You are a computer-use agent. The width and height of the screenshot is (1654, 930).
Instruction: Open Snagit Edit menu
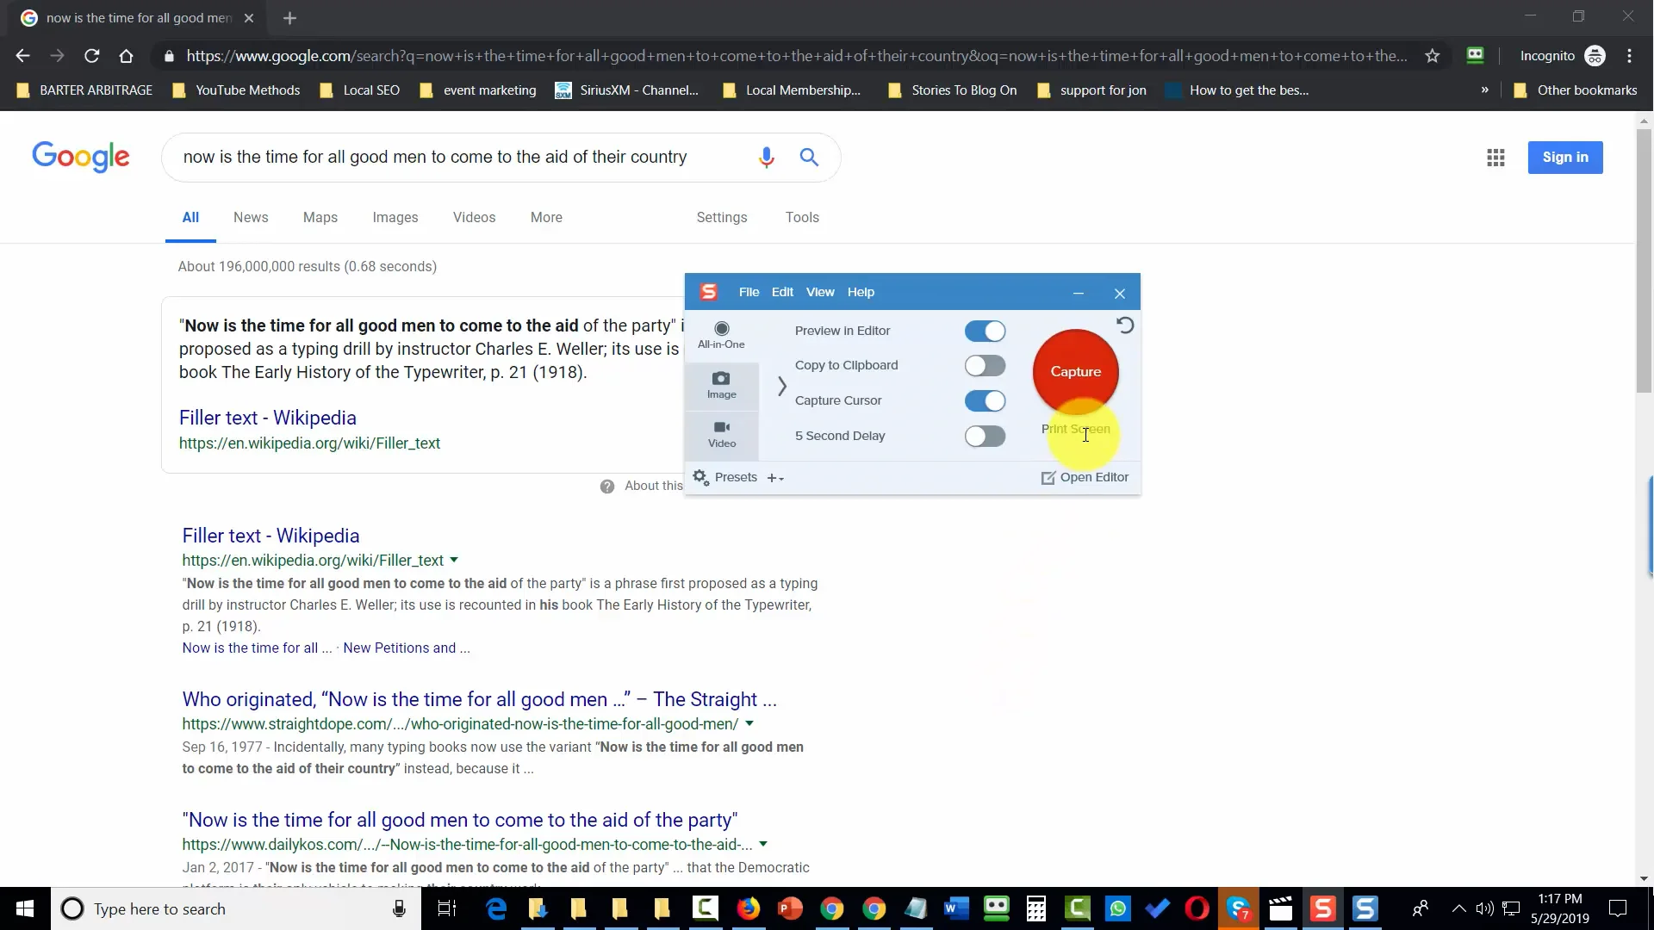point(782,292)
